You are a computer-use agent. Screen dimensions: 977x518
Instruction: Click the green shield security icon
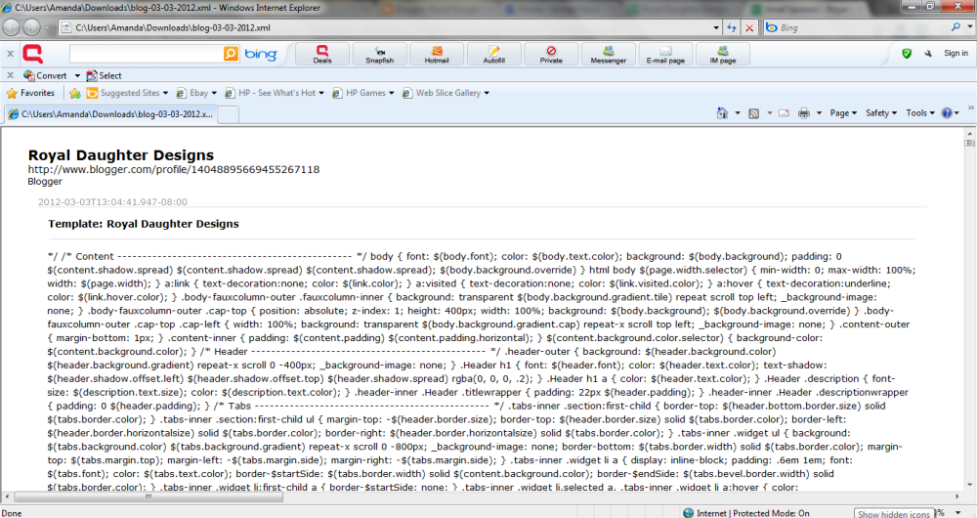[907, 54]
